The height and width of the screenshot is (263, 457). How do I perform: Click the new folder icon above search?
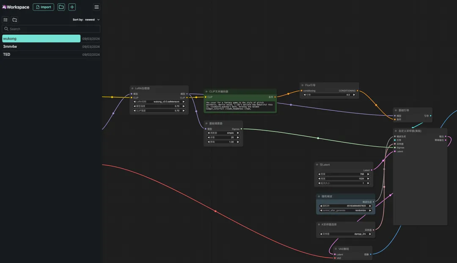pos(14,20)
